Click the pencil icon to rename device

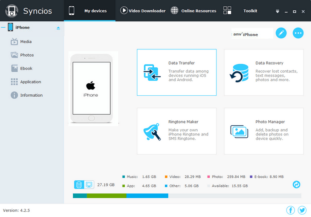tap(281, 33)
